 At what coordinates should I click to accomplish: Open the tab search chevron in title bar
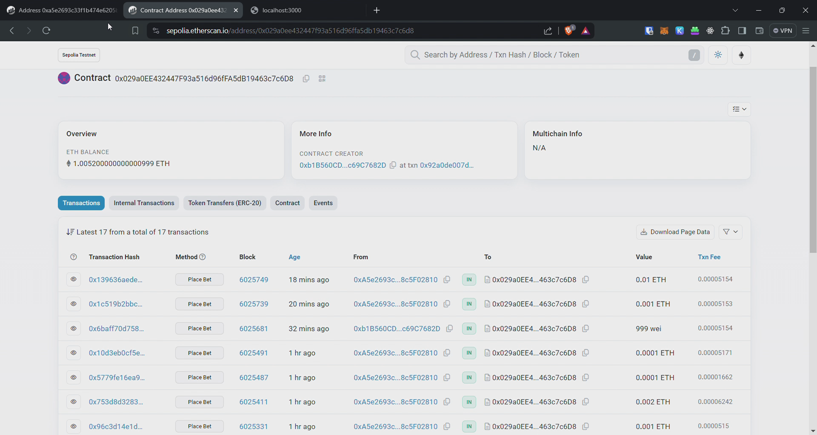pos(735,10)
